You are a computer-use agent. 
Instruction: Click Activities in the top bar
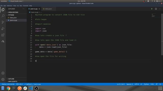[4, 1]
